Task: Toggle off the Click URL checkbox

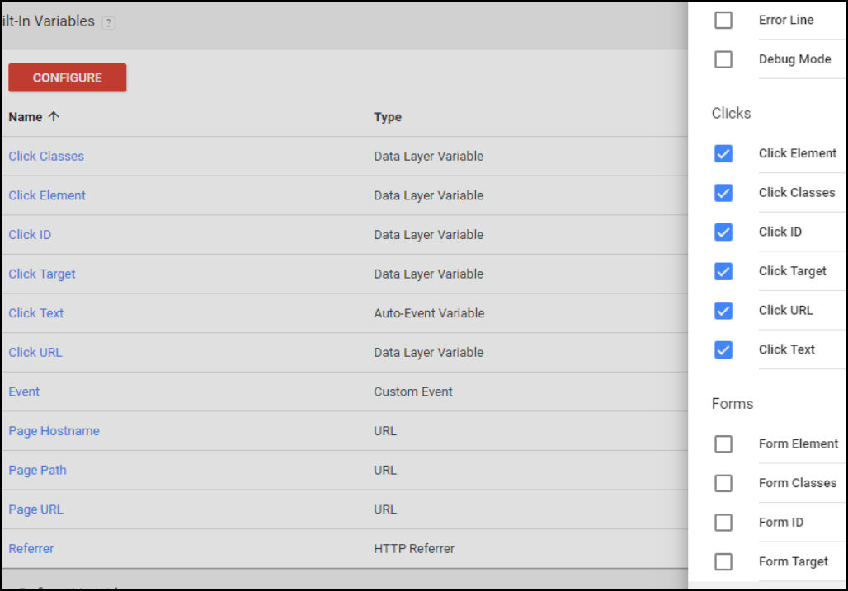Action: tap(723, 311)
